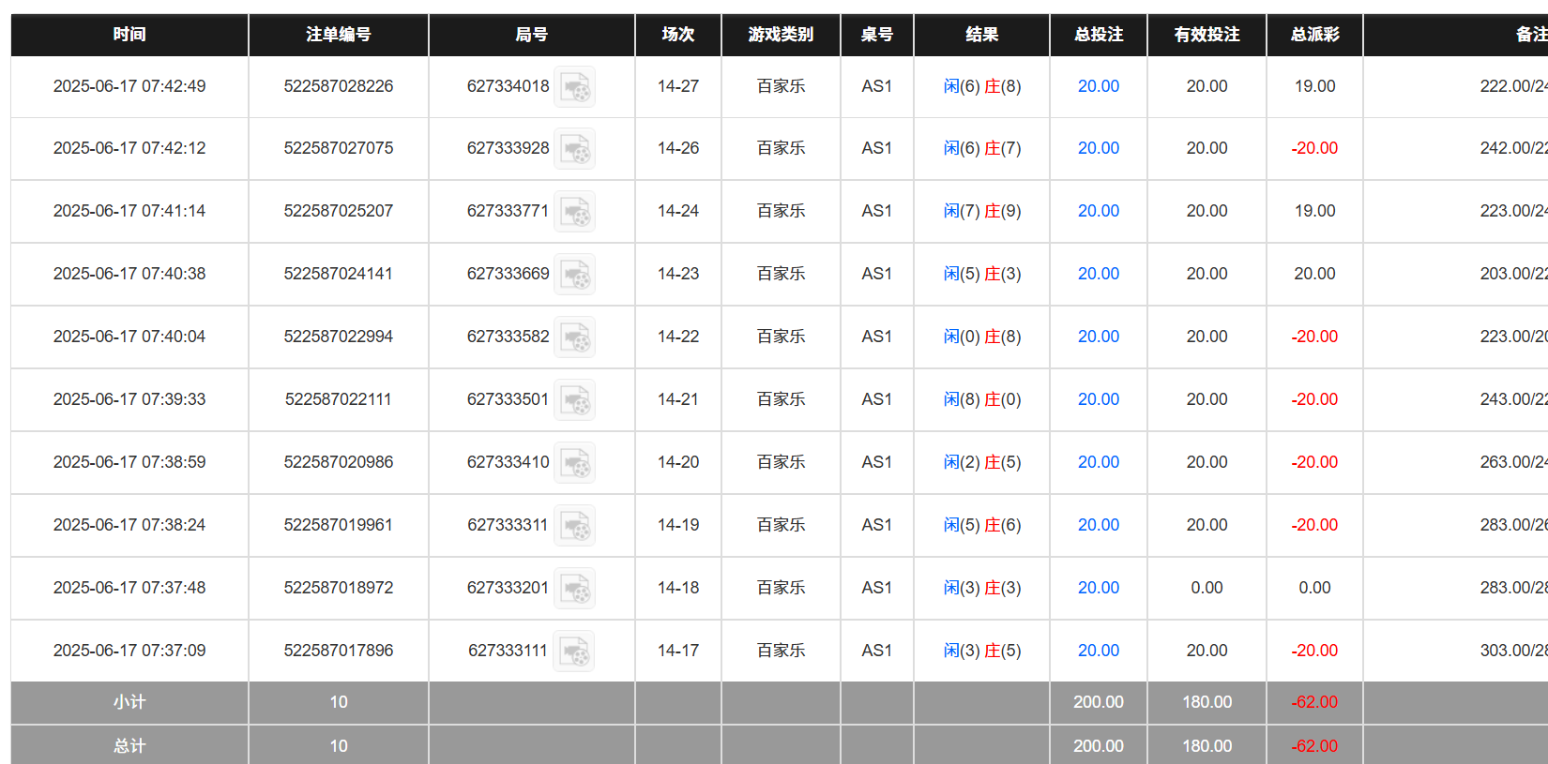
Task: Click replay icon next to 627333582
Action: click(x=574, y=337)
